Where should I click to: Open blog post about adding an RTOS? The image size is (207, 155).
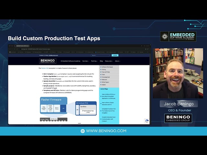coord(109,96)
